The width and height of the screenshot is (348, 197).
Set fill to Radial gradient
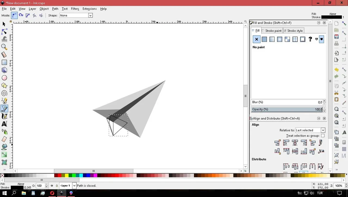tap(279, 39)
